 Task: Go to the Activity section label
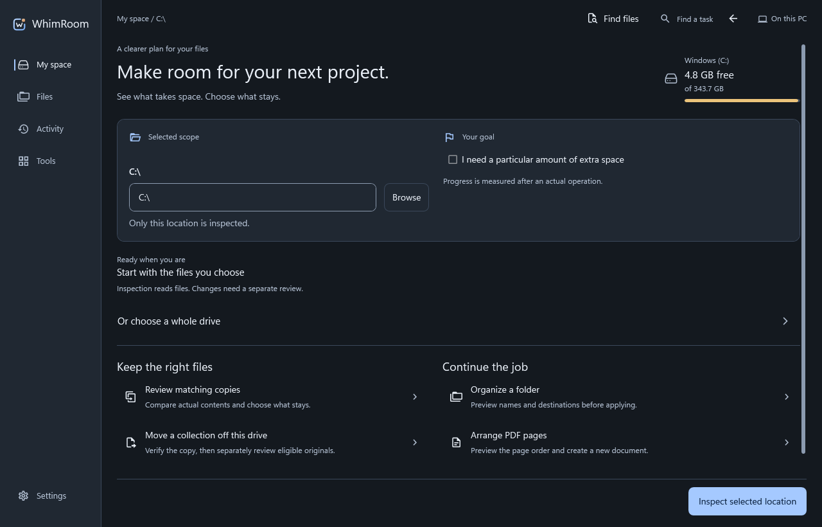click(x=50, y=129)
